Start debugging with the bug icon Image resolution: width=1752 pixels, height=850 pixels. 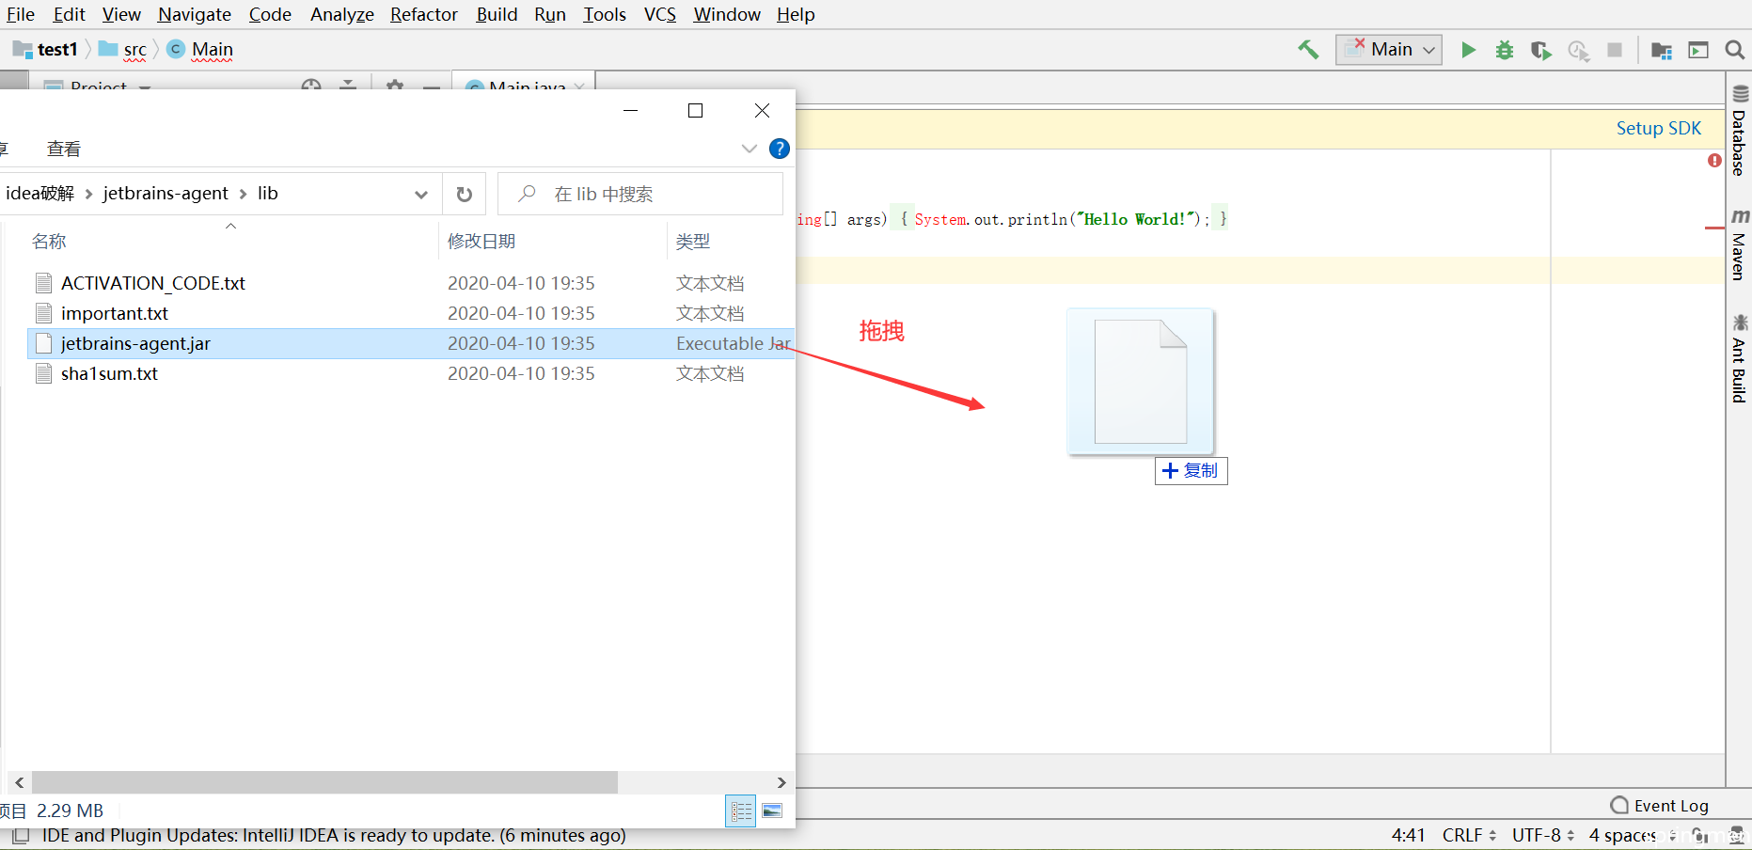click(x=1505, y=50)
